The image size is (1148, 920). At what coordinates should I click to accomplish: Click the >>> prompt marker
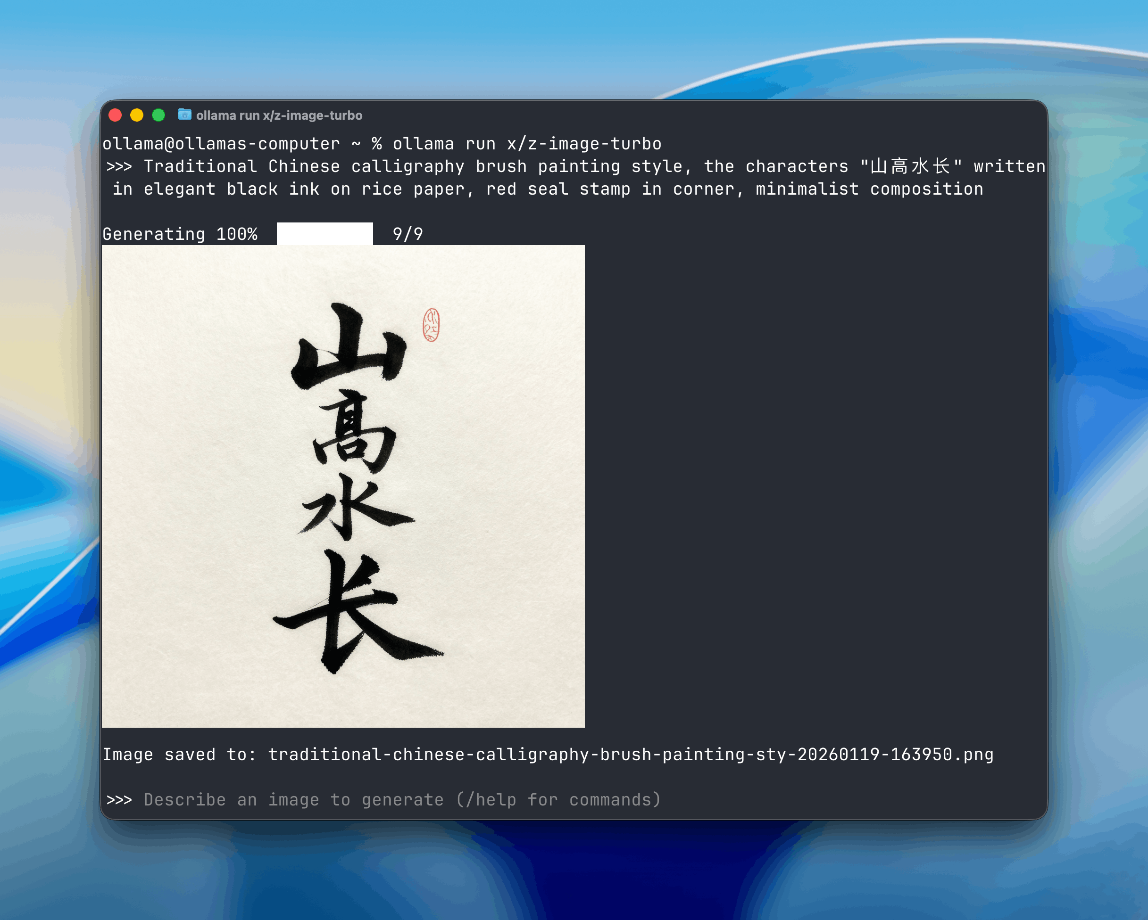[119, 800]
